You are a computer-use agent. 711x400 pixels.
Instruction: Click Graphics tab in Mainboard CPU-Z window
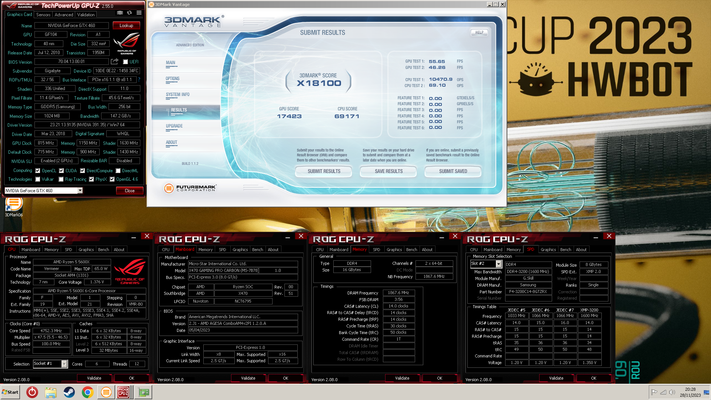pyautogui.click(x=240, y=250)
